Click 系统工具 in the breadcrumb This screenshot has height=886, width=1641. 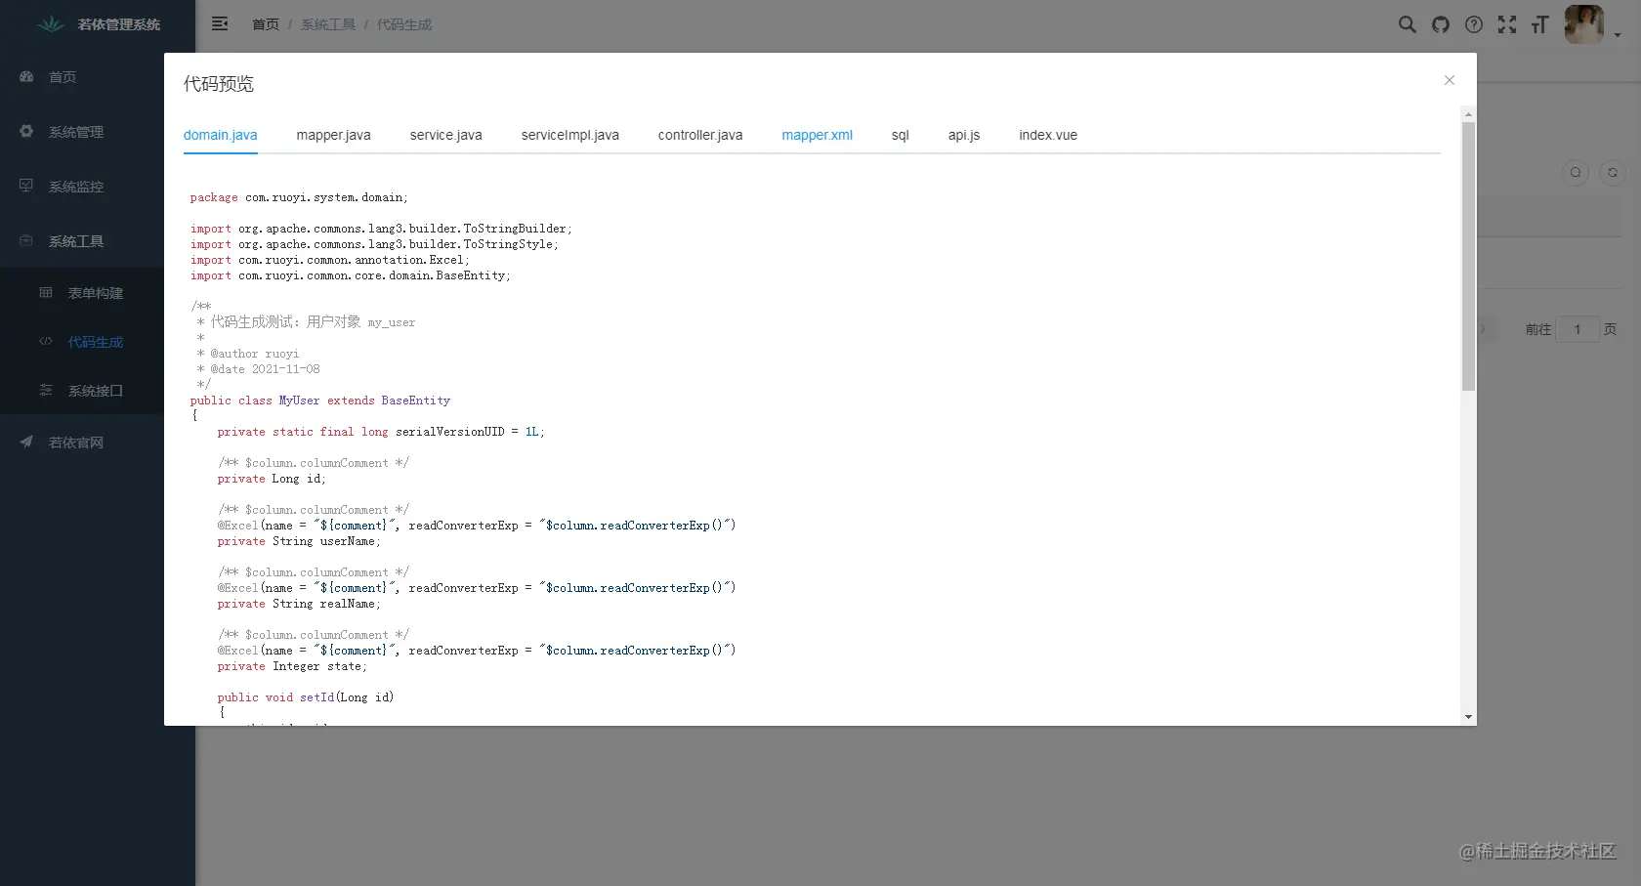tap(328, 24)
